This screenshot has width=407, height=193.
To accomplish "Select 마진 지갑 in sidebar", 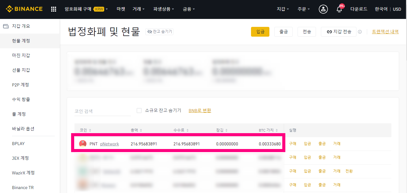I will pos(30,56).
